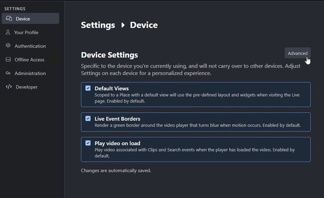Open the Advanced device settings
The height and width of the screenshot is (198, 324).
(x=298, y=53)
